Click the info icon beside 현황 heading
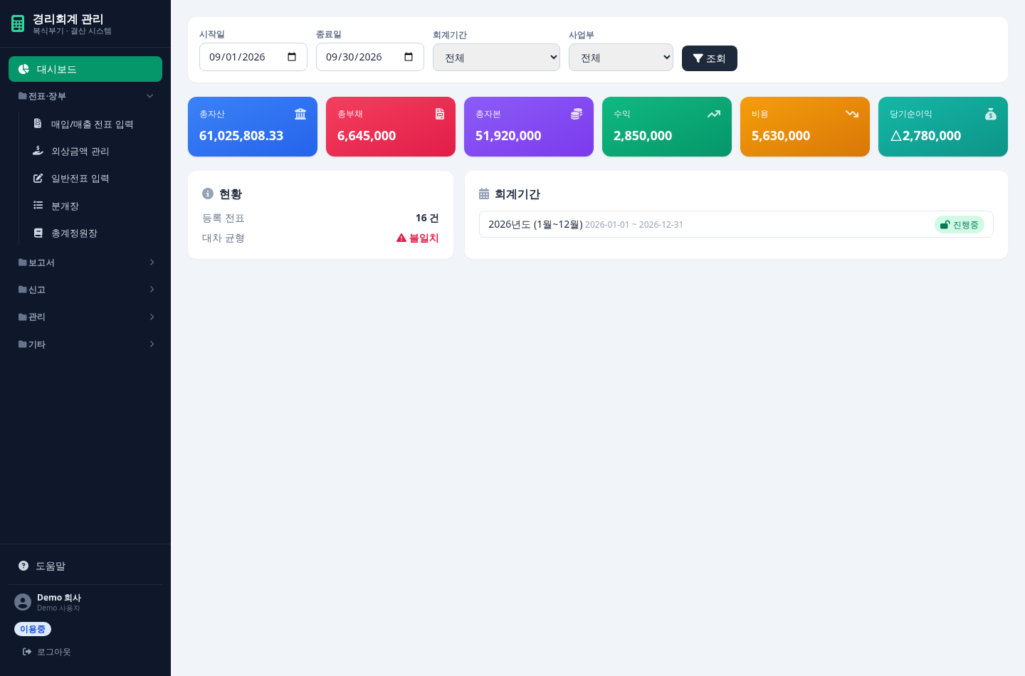 208,194
